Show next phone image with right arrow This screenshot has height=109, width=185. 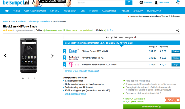click(x=52, y=55)
